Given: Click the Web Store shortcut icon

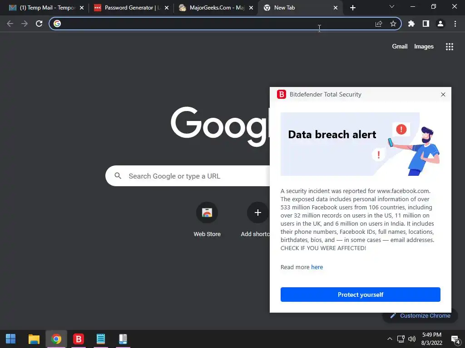Looking at the screenshot, I should tap(207, 213).
